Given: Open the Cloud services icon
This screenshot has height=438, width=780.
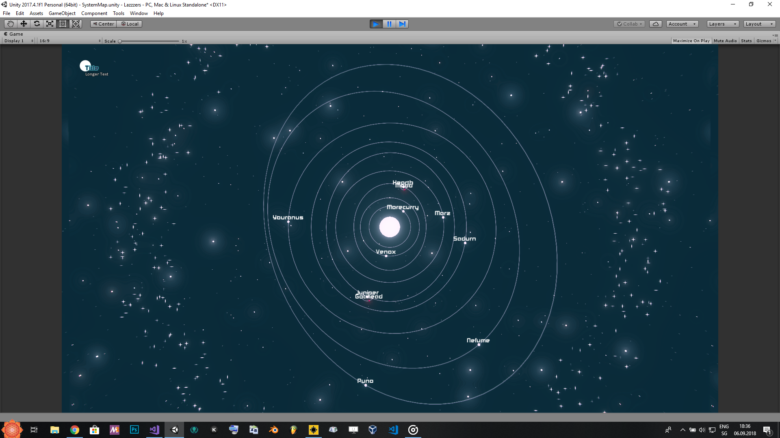Looking at the screenshot, I should [656, 24].
